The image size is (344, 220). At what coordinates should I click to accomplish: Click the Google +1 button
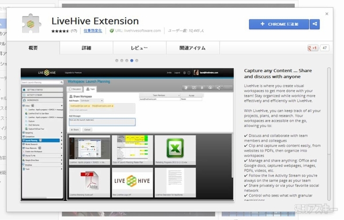click(x=313, y=48)
